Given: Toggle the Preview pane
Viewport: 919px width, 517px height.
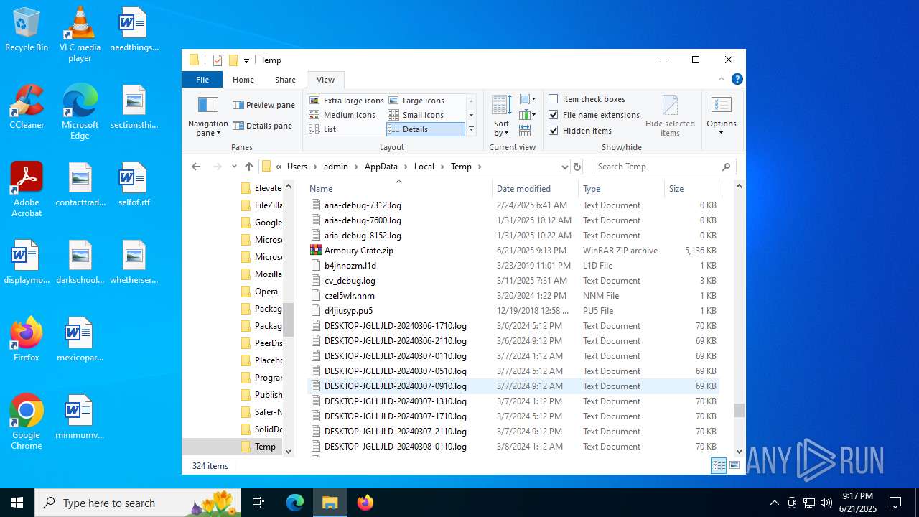Looking at the screenshot, I should (x=263, y=105).
